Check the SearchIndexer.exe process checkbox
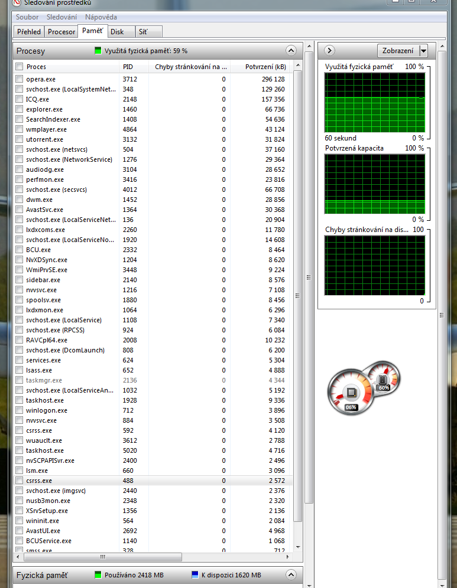Screen dimensions: 457x588 (19, 119)
